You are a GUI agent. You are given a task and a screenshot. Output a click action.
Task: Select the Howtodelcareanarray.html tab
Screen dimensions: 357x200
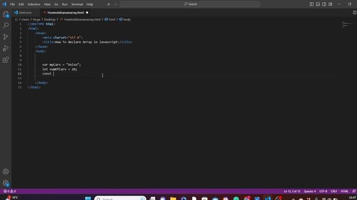coord(66,12)
